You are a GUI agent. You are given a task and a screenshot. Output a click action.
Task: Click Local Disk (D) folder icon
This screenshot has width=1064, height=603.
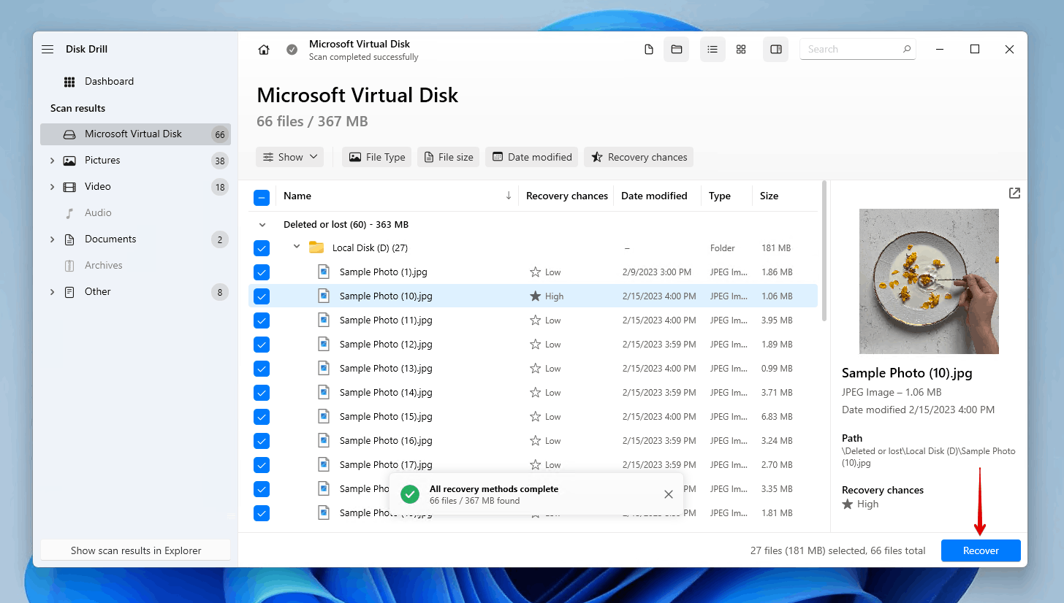(x=316, y=247)
